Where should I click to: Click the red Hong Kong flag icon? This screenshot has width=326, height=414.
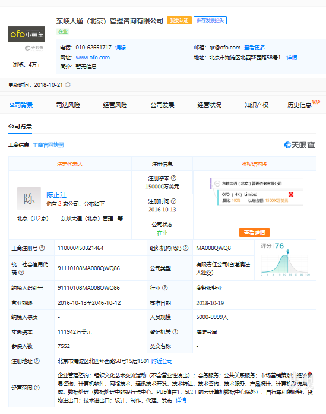click(291, 195)
